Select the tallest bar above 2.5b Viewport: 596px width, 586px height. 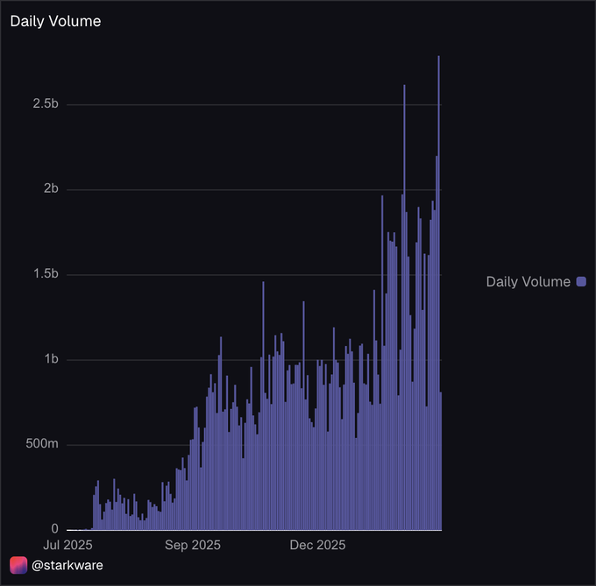[x=438, y=293]
